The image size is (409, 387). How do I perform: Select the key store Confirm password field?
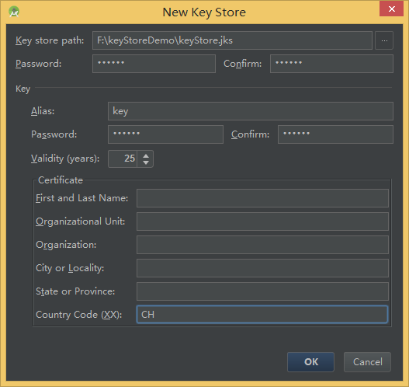coord(331,64)
